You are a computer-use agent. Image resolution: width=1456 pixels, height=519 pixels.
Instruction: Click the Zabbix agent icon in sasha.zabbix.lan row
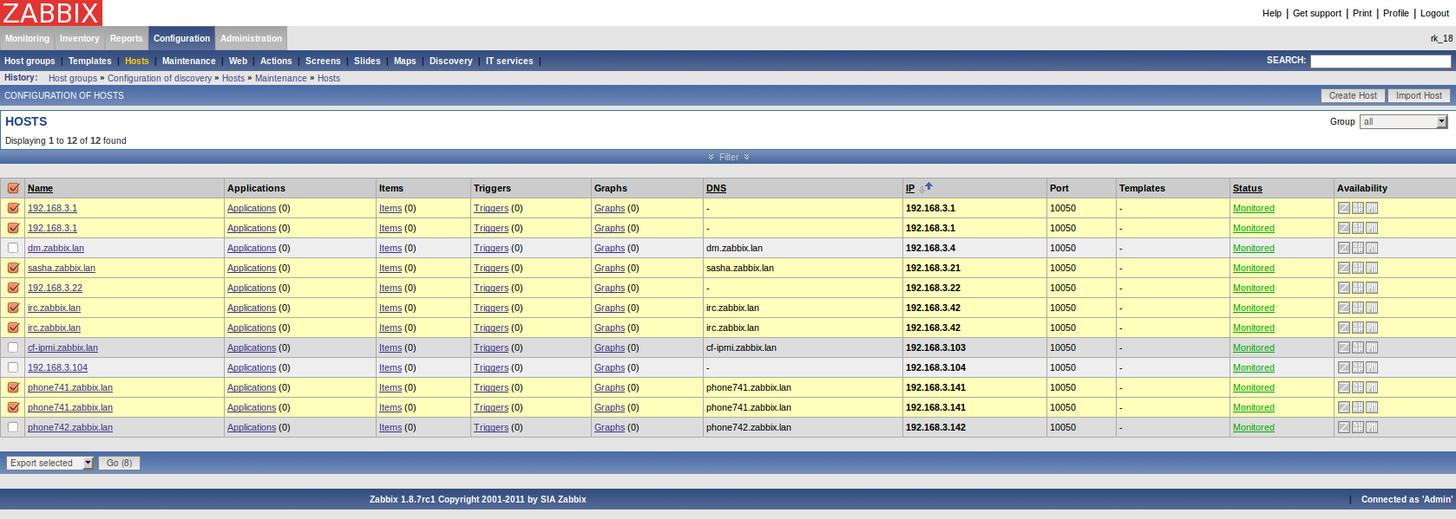[1343, 268]
